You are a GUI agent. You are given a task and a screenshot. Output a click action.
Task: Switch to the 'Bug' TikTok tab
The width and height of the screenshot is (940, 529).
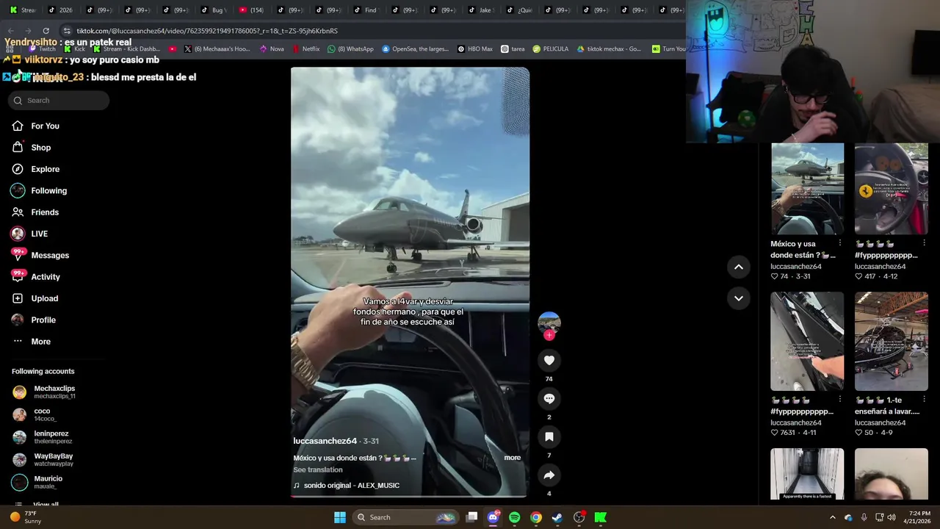pos(213,10)
